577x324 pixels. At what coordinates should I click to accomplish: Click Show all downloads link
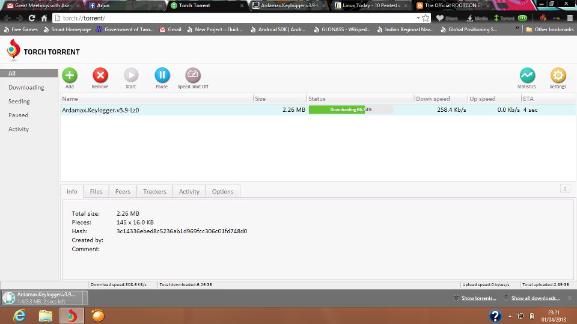(x=535, y=298)
